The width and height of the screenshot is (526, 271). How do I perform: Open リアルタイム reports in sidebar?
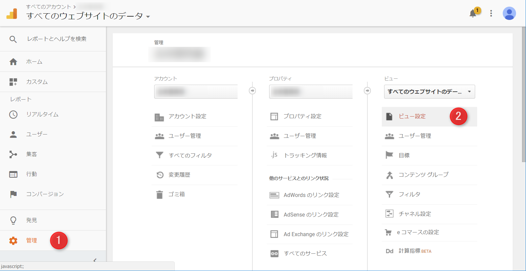pos(42,115)
